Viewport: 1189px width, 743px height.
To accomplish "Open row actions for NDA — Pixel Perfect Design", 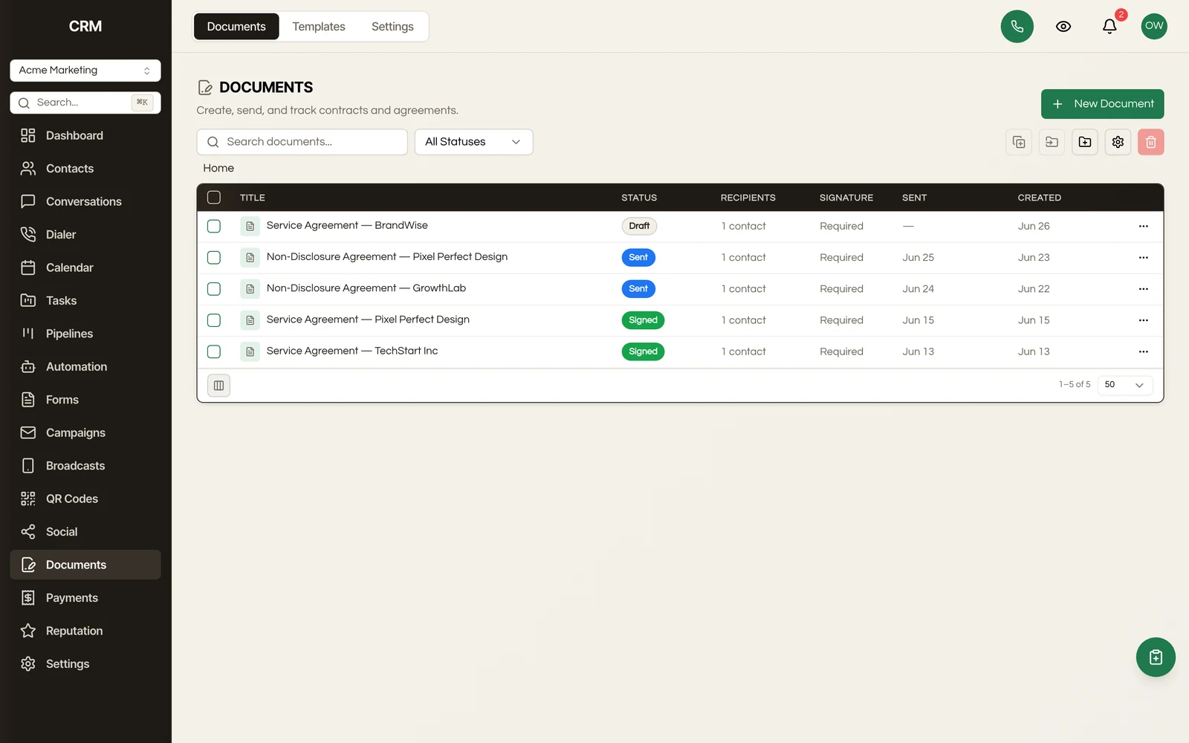I will [1143, 258].
